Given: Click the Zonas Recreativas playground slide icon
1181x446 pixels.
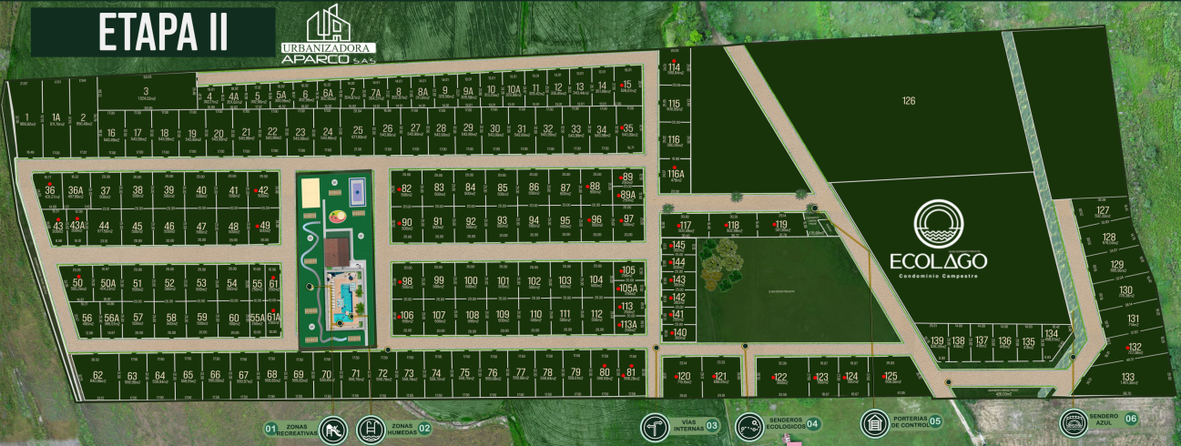Looking at the screenshot, I should click(x=335, y=427).
